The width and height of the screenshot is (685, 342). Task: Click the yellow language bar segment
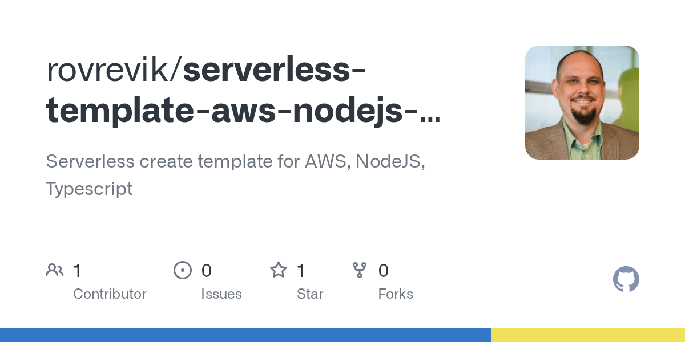(588, 335)
